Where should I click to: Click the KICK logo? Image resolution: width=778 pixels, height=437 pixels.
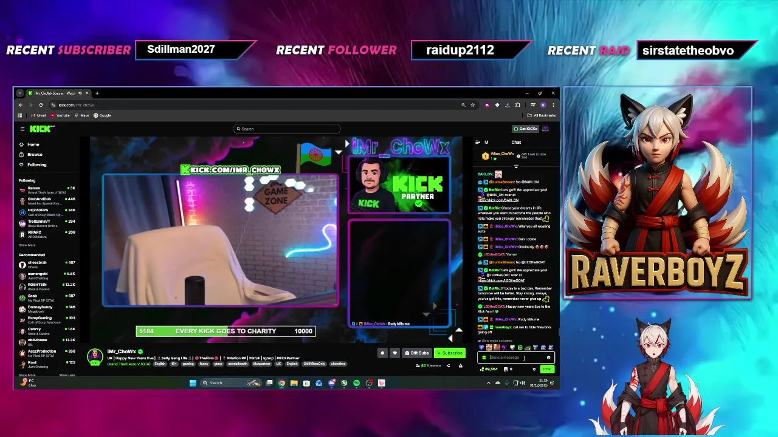[41, 129]
